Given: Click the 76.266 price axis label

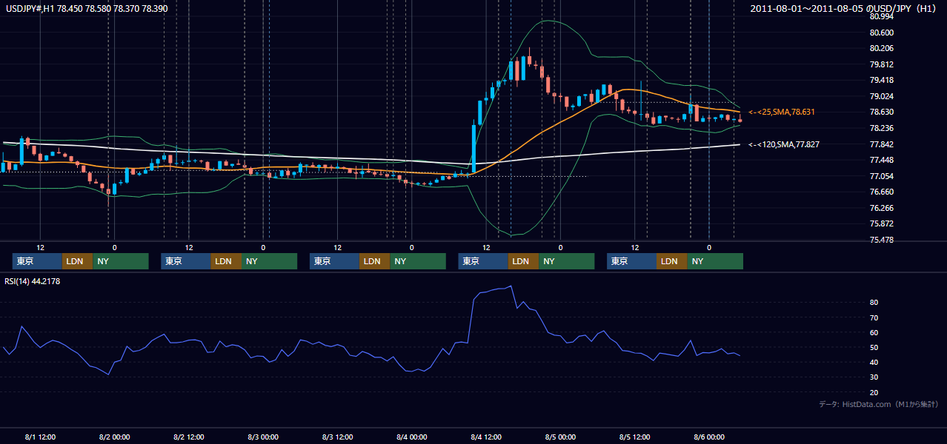Looking at the screenshot, I should (x=881, y=208).
